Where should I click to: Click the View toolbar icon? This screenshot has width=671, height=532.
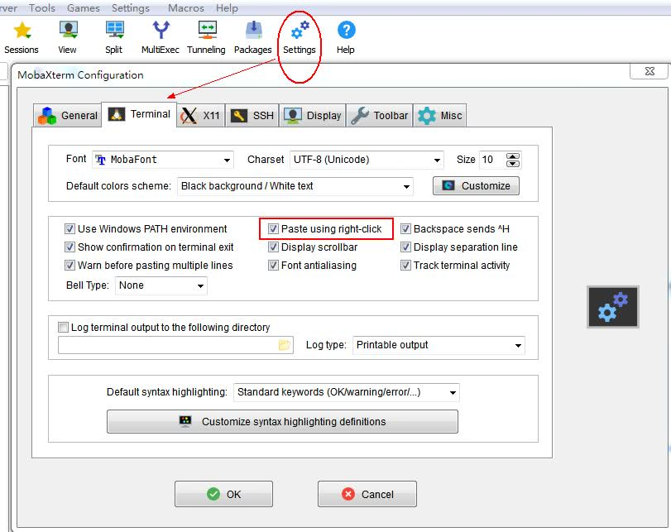(68, 30)
